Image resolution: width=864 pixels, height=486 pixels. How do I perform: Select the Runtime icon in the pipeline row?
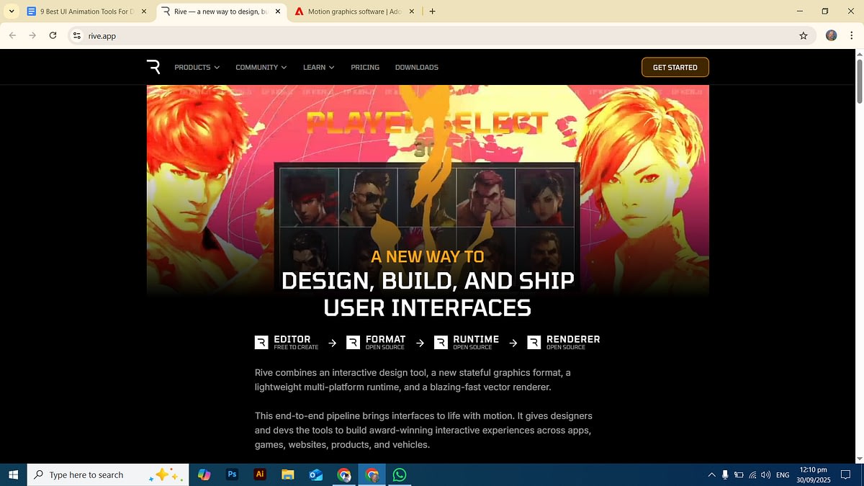pyautogui.click(x=441, y=343)
